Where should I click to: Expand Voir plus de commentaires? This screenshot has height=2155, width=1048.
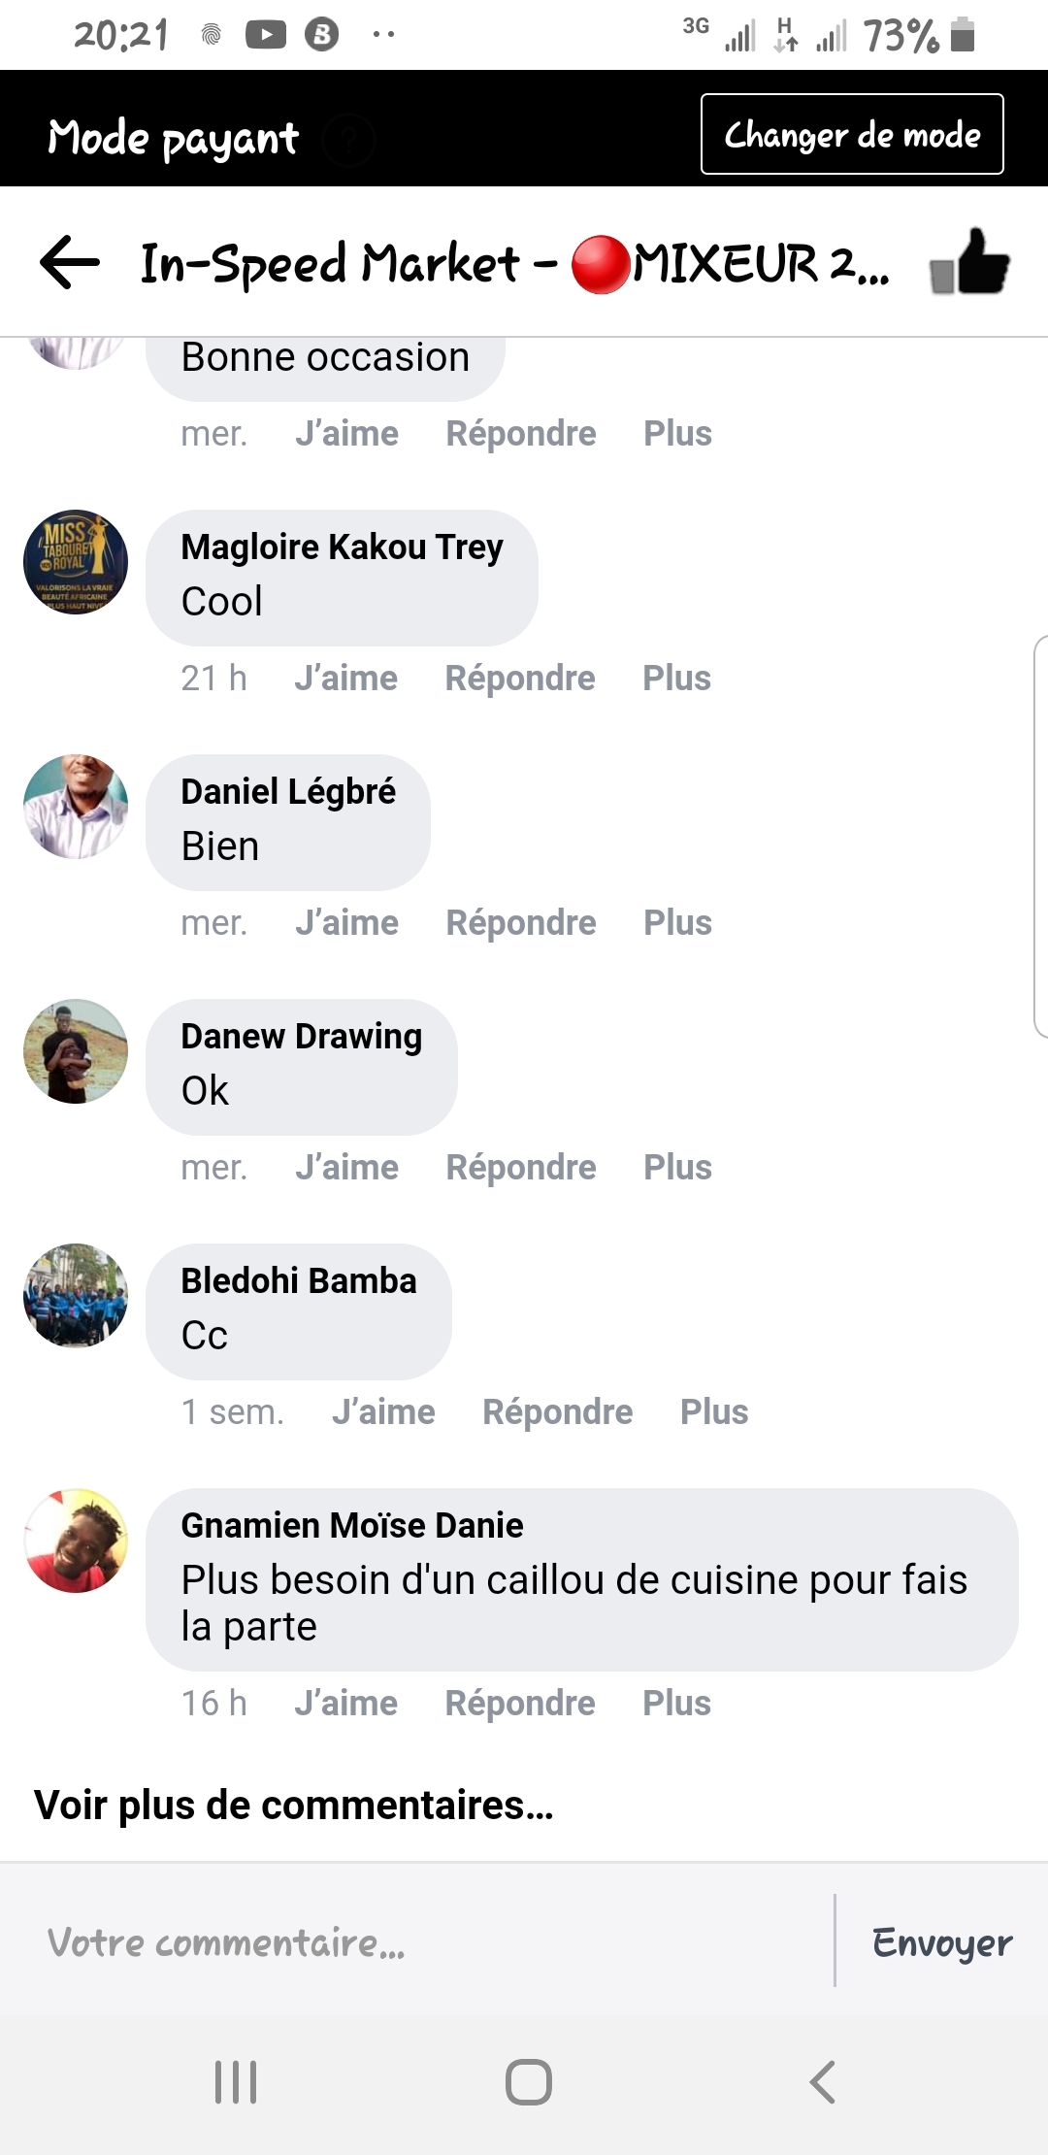click(x=293, y=1806)
